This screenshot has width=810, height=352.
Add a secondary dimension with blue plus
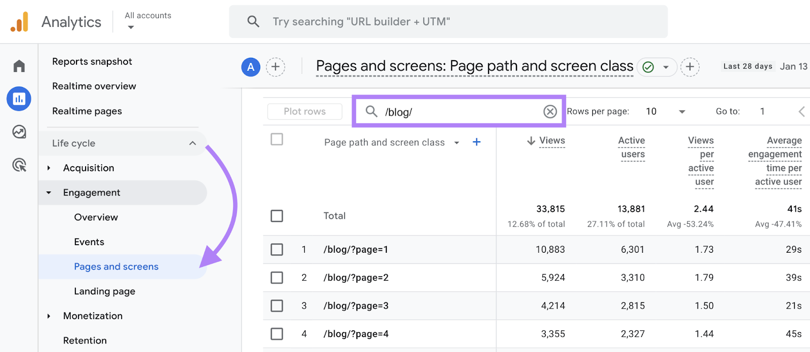(476, 142)
